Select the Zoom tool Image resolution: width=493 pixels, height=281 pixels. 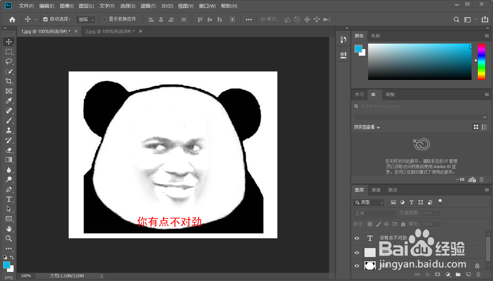pos(9,239)
